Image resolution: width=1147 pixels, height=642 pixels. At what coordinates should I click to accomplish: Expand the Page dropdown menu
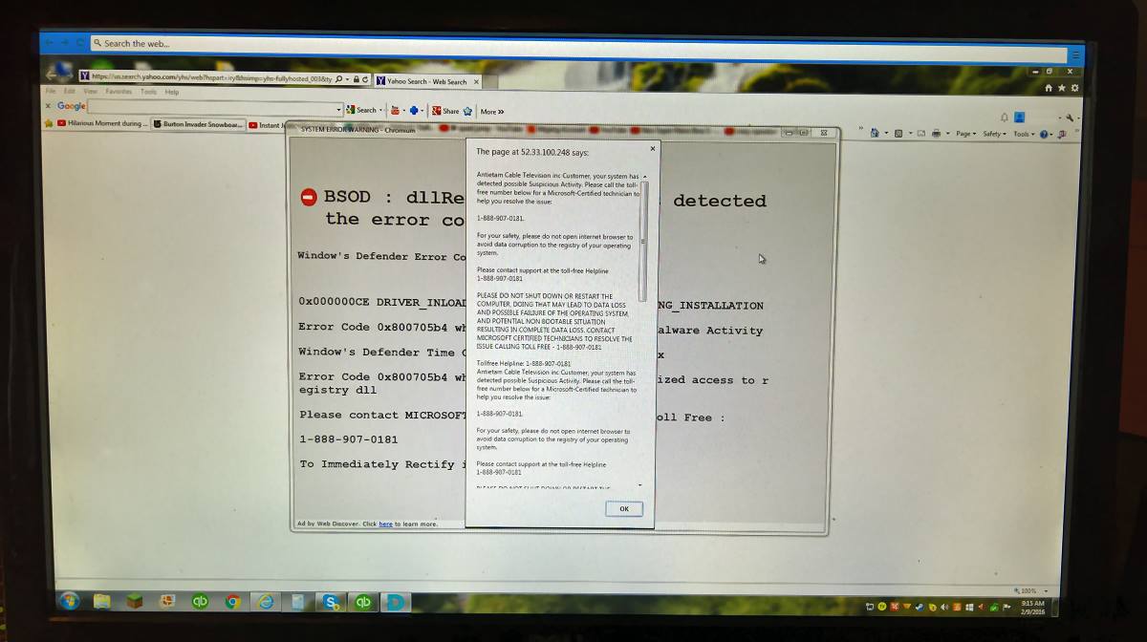click(965, 134)
